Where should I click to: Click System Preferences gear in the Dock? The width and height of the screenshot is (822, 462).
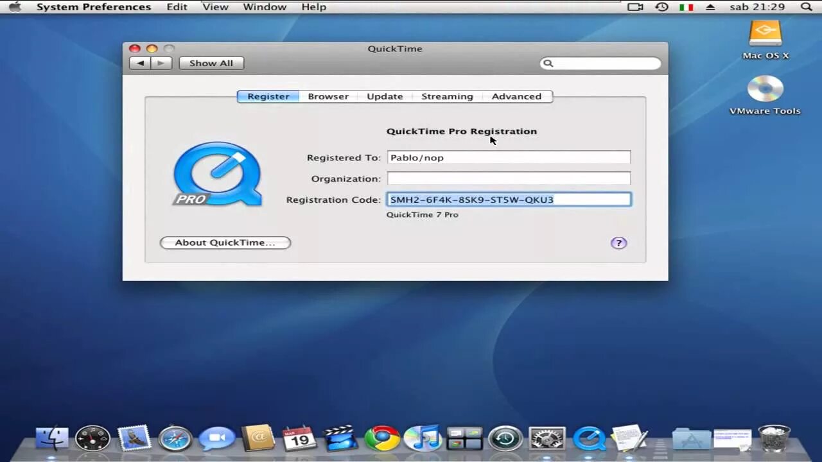click(x=547, y=438)
